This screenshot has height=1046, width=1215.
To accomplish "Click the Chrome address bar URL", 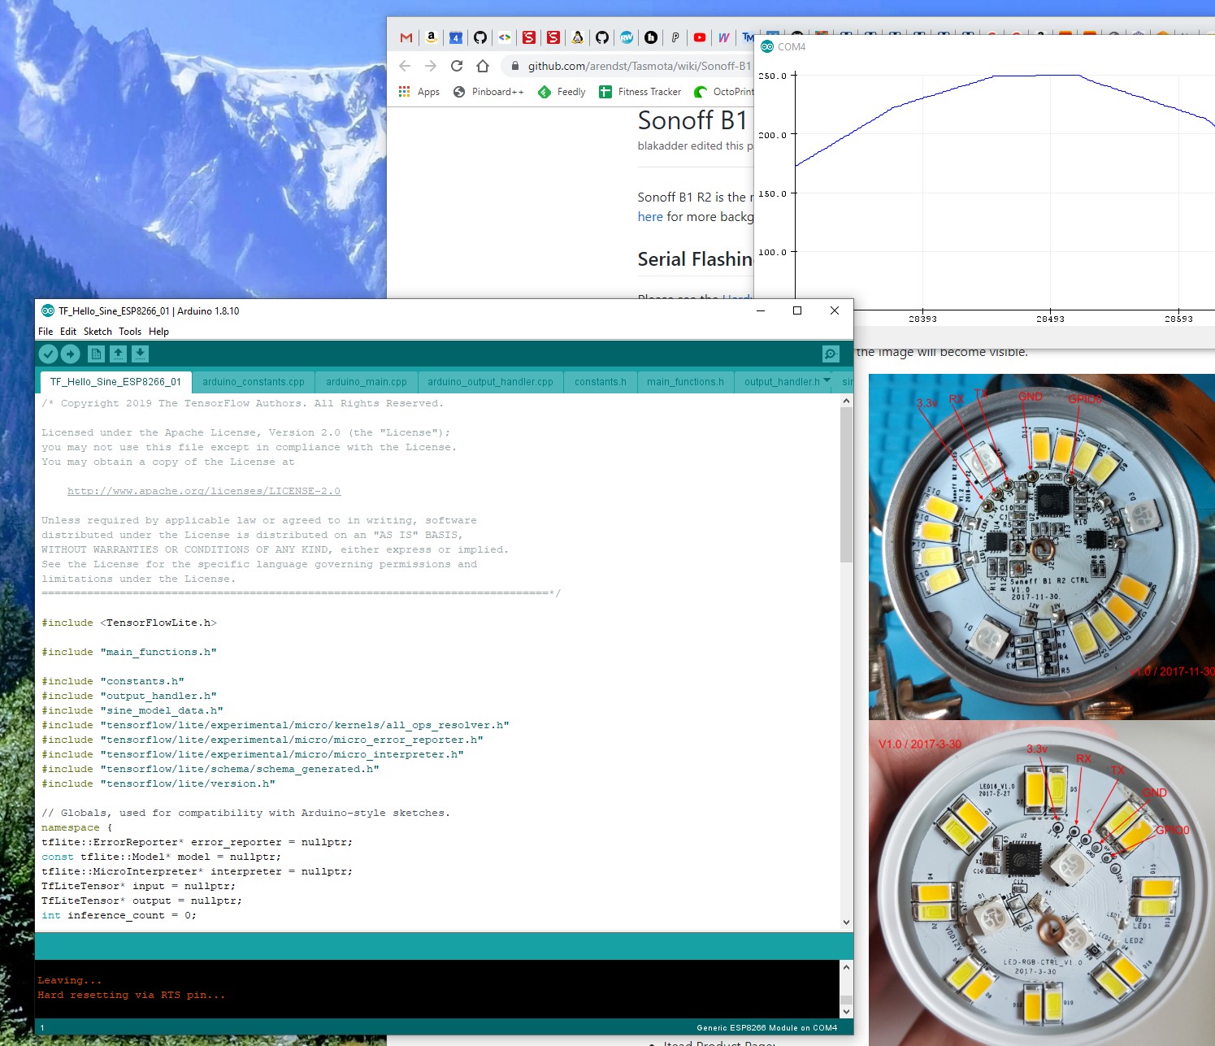I will [640, 66].
